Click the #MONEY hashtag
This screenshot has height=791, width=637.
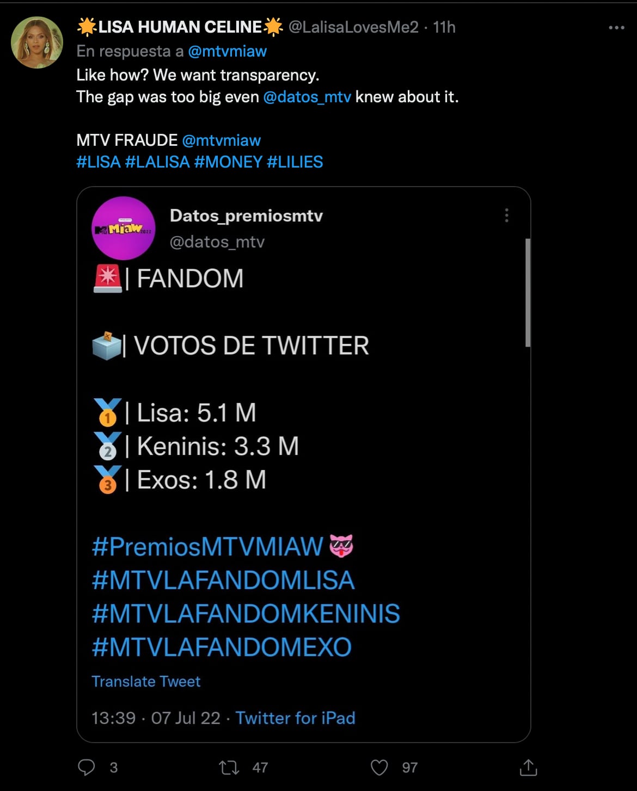pyautogui.click(x=228, y=162)
